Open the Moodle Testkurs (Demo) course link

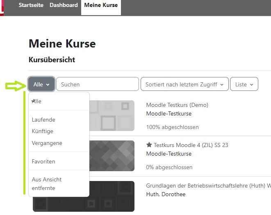click(x=177, y=105)
